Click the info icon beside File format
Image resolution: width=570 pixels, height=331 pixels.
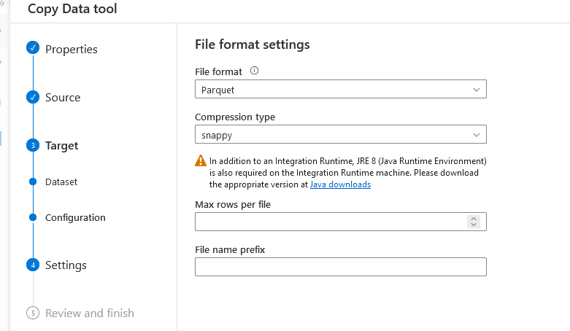tap(255, 71)
